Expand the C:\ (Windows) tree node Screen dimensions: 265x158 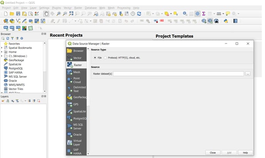[x=2, y=56]
